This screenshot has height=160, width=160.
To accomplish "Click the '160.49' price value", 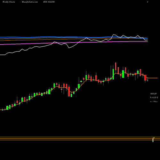I will pyautogui.click(x=153, y=94).
